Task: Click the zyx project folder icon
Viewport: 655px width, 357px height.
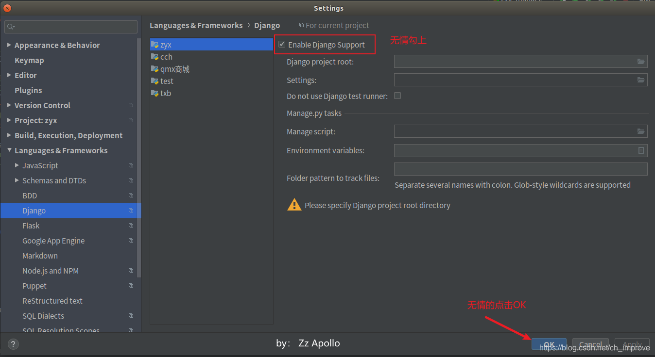Action: pos(155,45)
